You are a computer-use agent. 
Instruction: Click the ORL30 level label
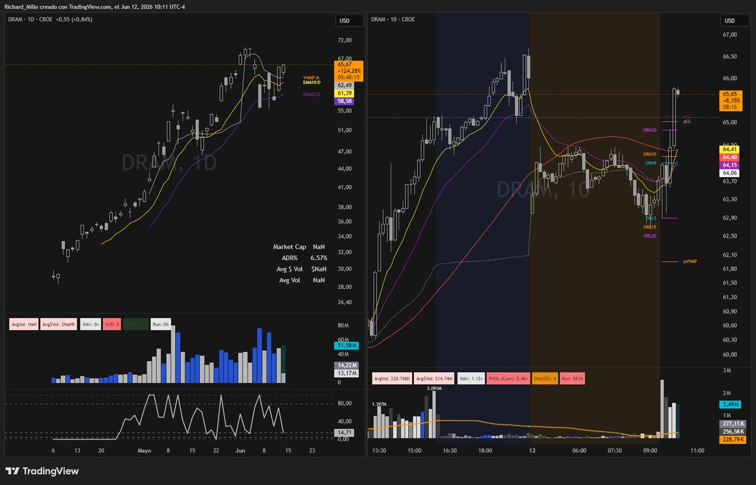(x=650, y=236)
